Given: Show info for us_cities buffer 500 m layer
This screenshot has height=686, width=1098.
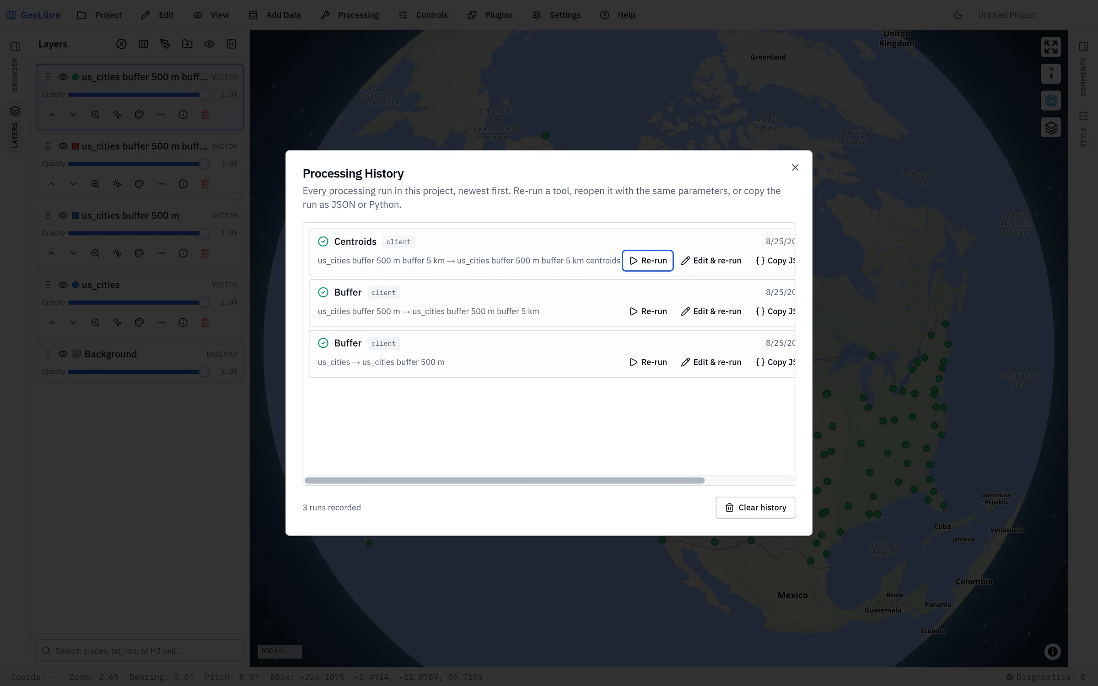Looking at the screenshot, I should point(183,253).
